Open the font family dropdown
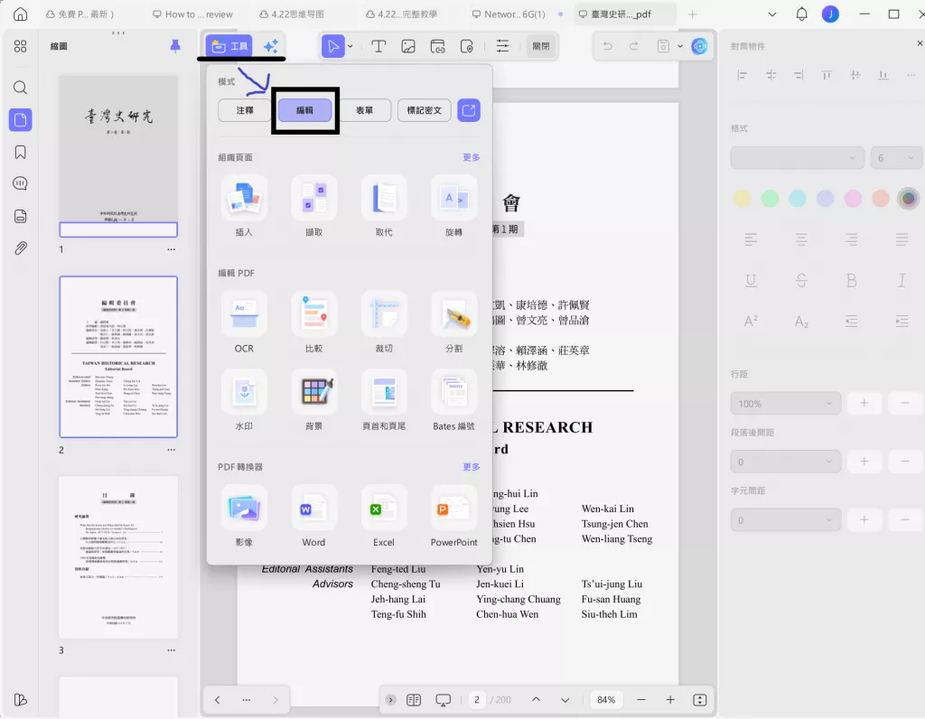The image size is (925, 719). tap(797, 157)
